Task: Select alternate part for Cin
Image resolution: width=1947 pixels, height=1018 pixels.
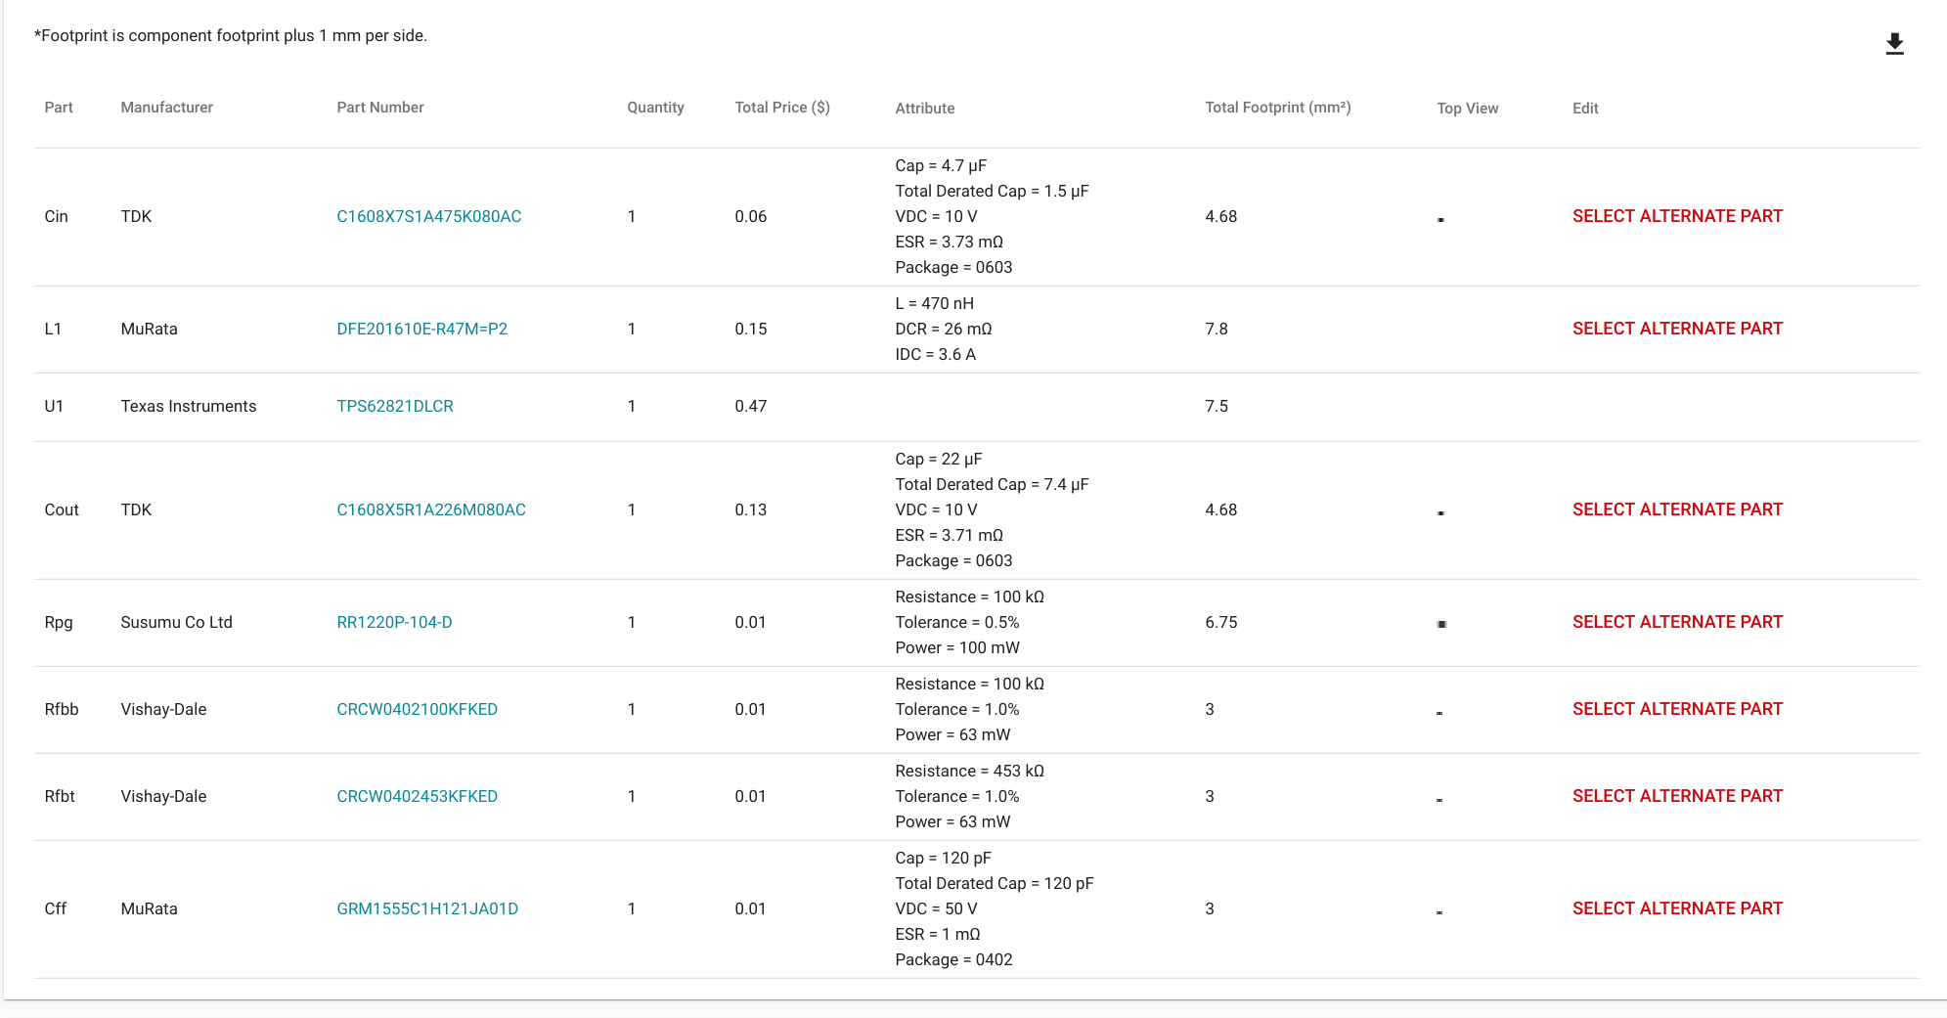Action: tap(1677, 216)
